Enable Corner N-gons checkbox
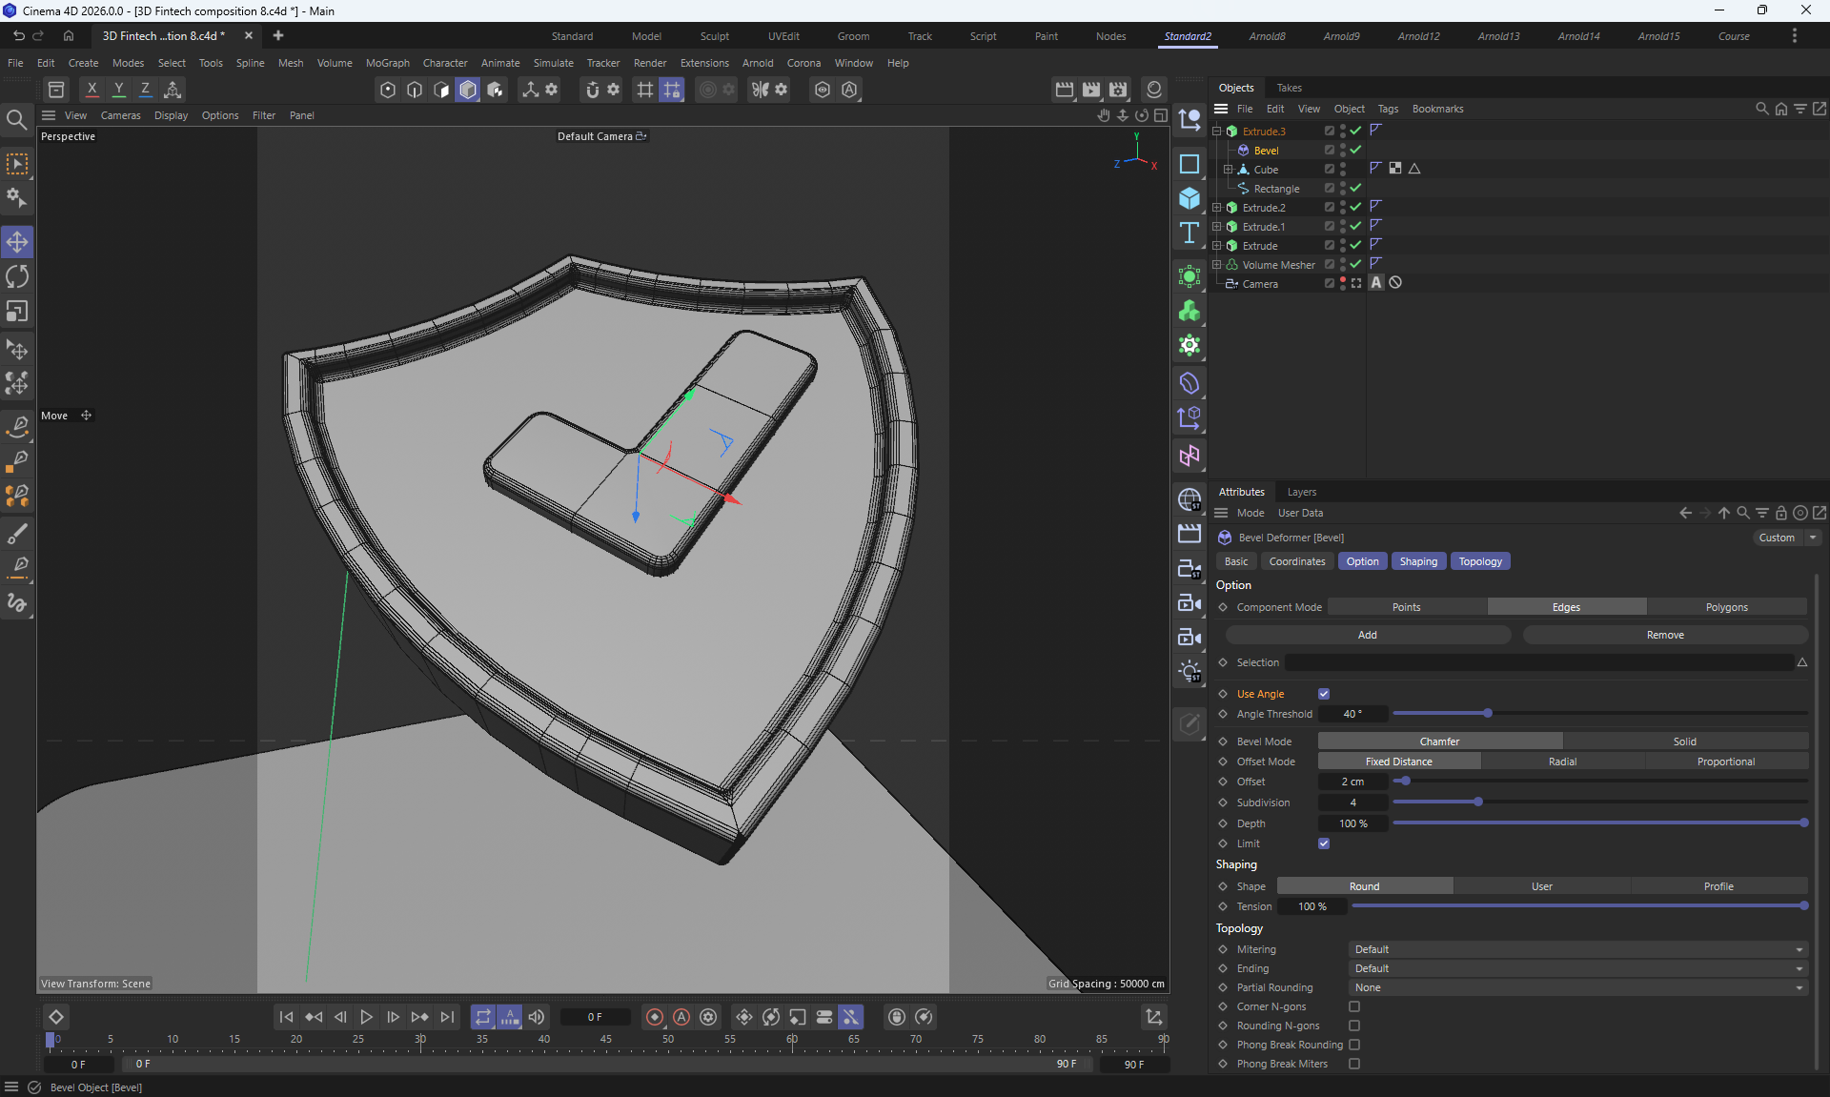Image resolution: width=1830 pixels, height=1097 pixels. [x=1354, y=1006]
